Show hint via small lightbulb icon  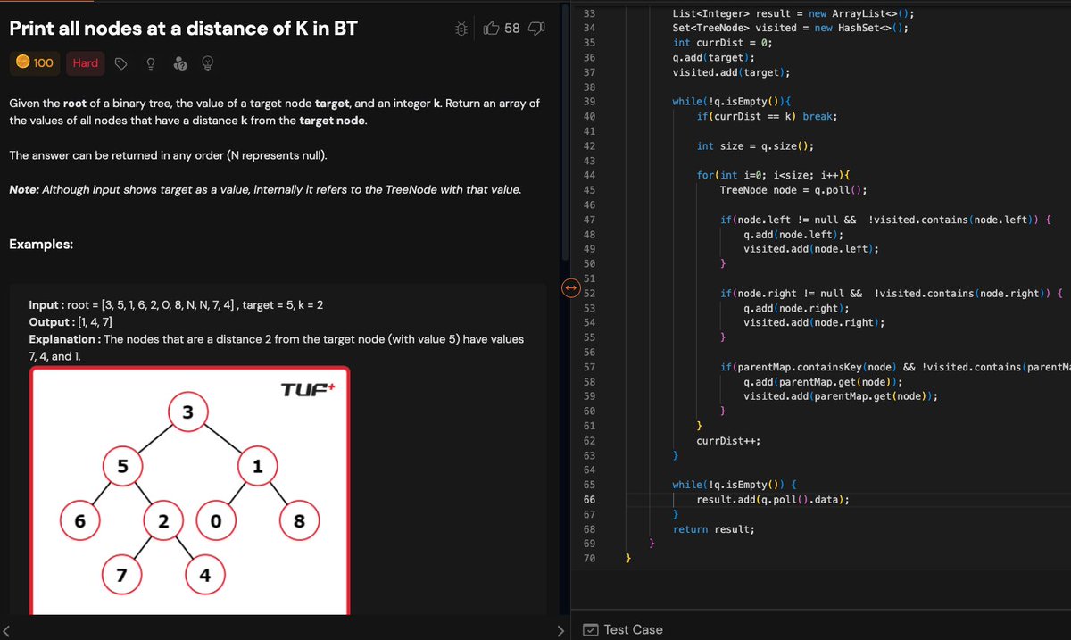pyautogui.click(x=151, y=63)
